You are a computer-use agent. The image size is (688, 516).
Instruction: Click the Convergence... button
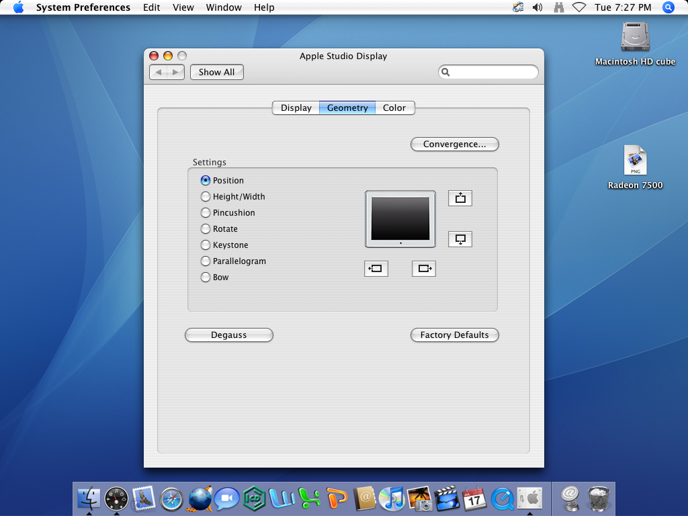[x=455, y=144]
